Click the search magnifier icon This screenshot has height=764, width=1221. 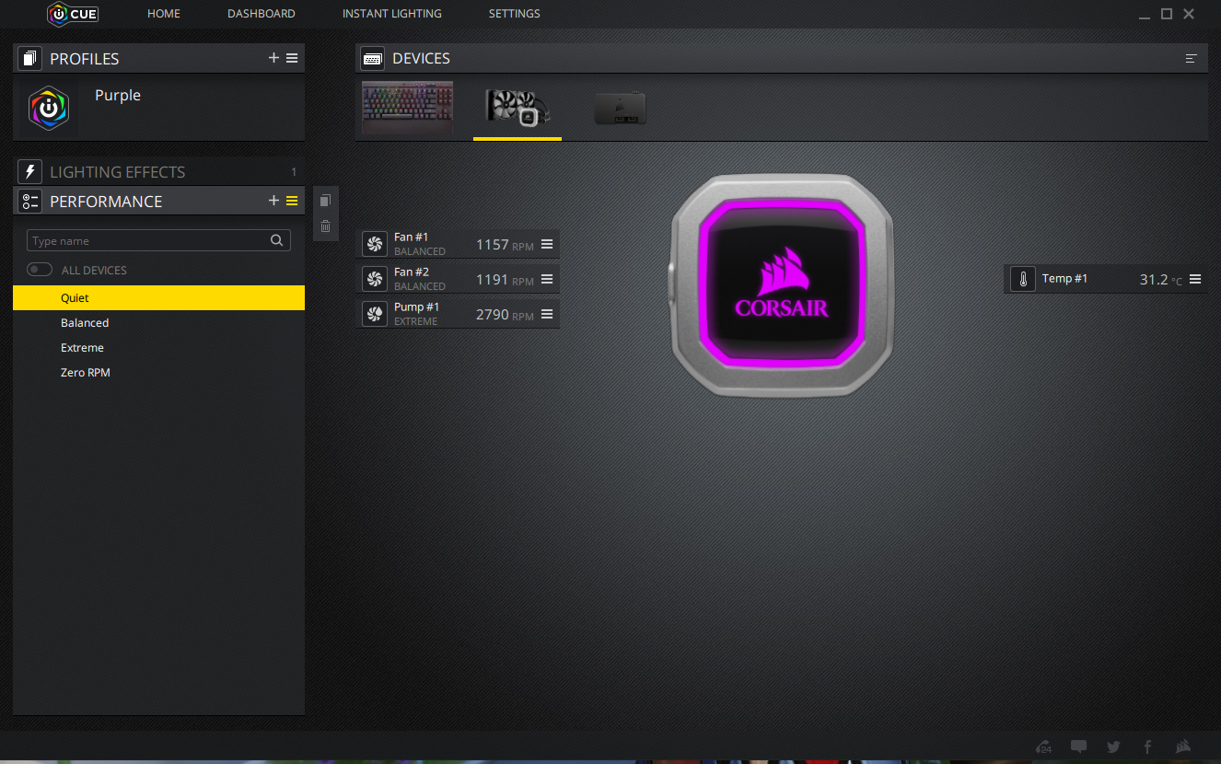tap(276, 240)
